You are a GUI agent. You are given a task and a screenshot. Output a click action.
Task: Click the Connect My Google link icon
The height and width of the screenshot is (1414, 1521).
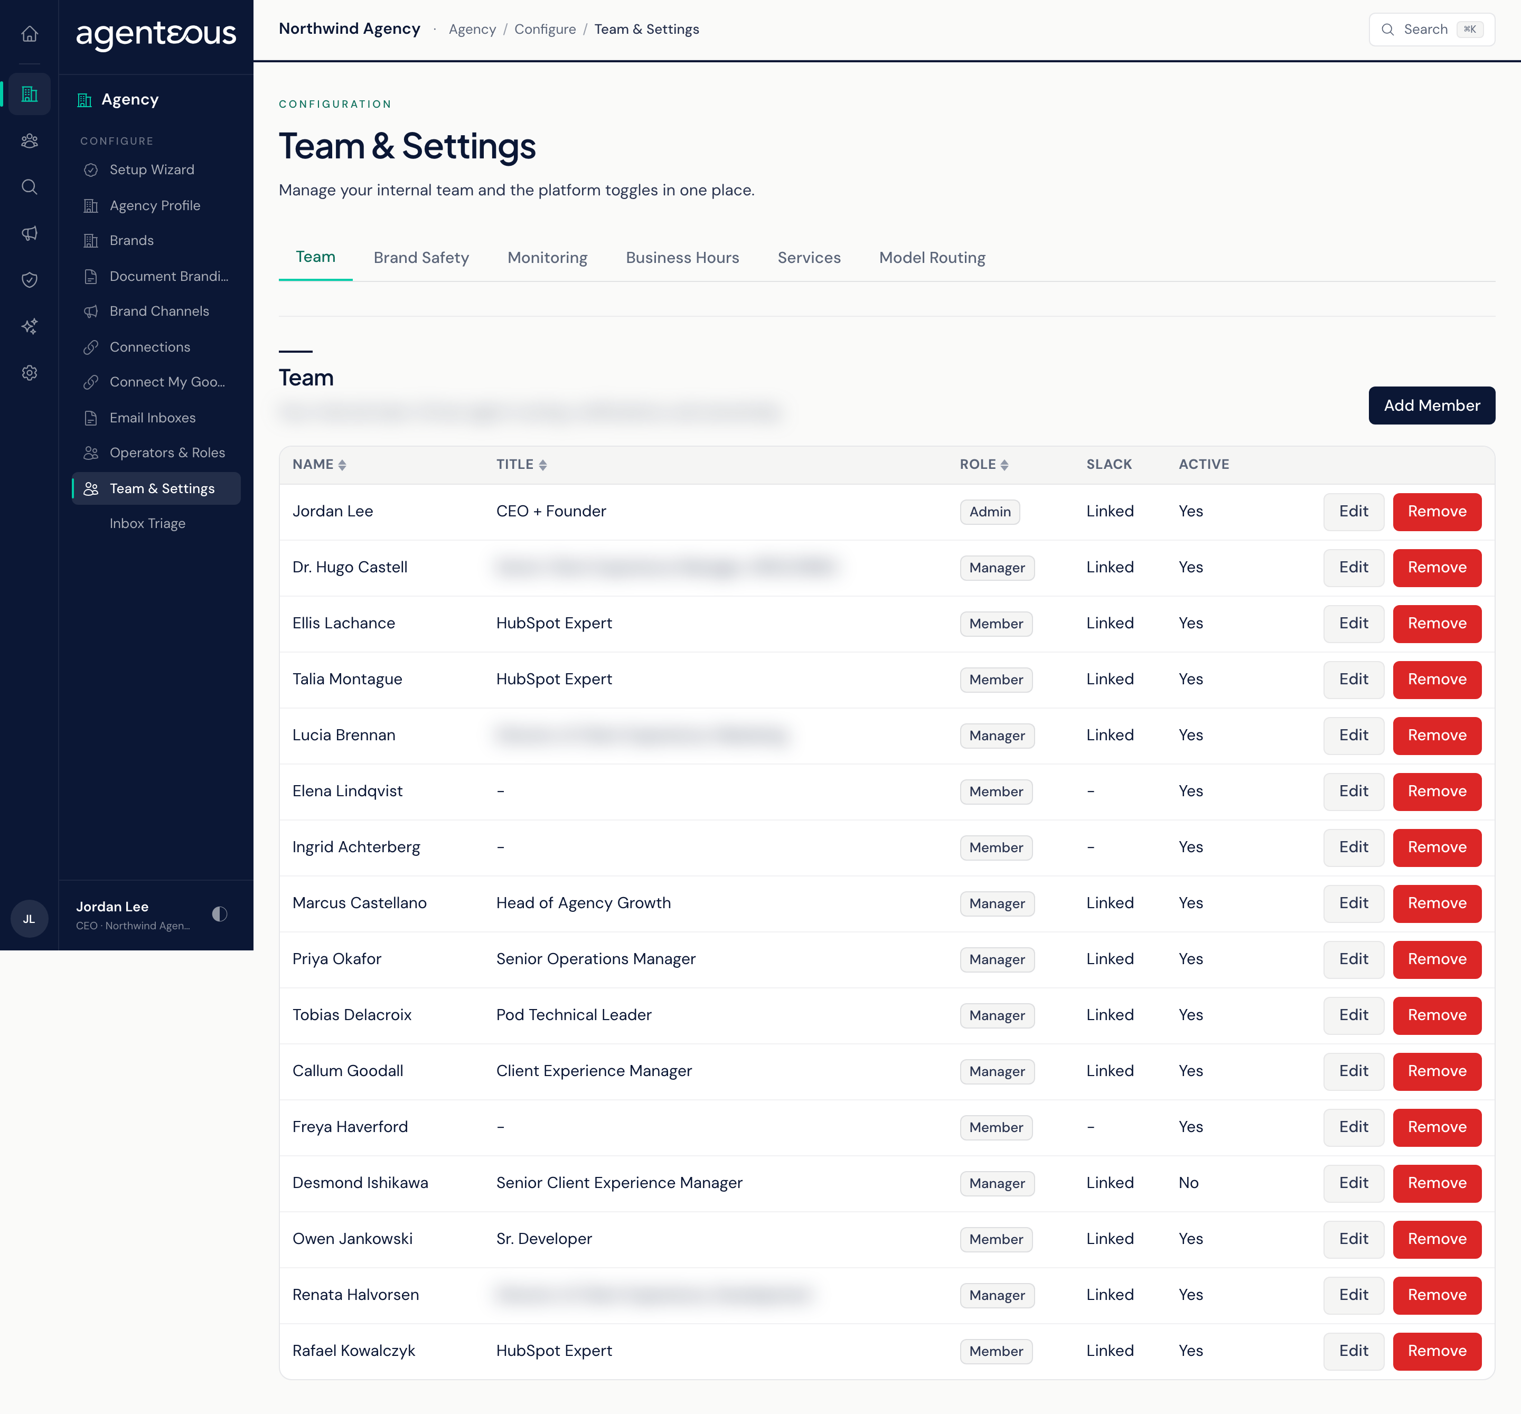point(91,382)
